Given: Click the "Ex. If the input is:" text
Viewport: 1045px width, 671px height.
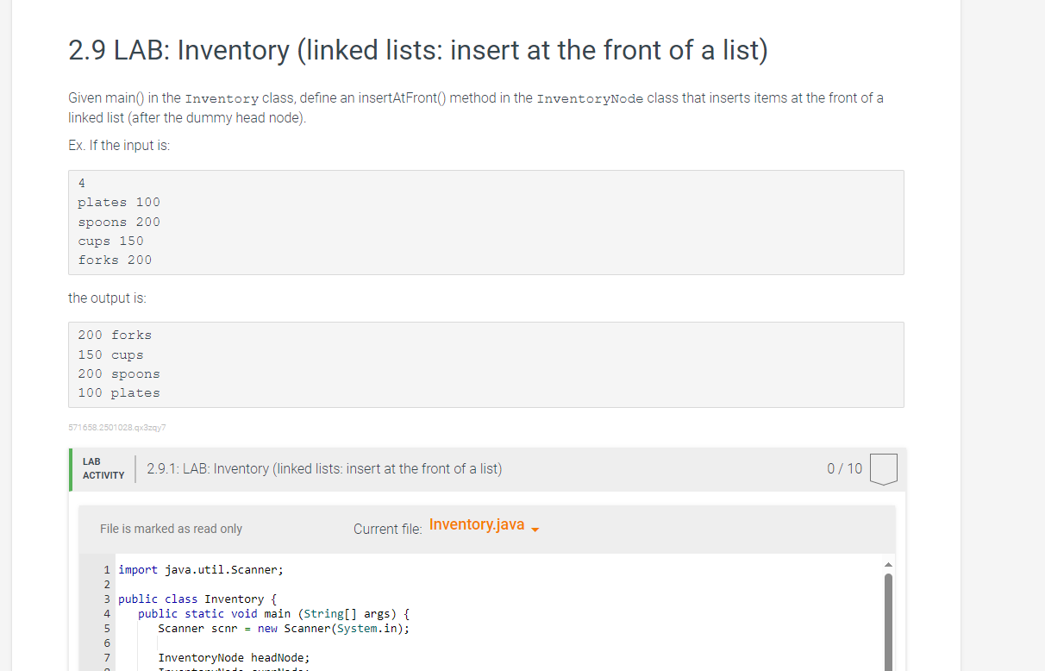Looking at the screenshot, I should tap(119, 145).
